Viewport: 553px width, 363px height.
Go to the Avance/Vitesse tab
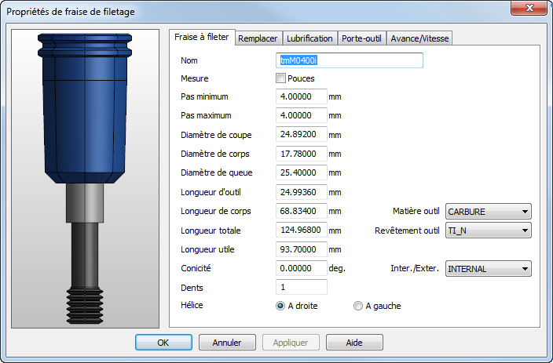click(x=419, y=38)
